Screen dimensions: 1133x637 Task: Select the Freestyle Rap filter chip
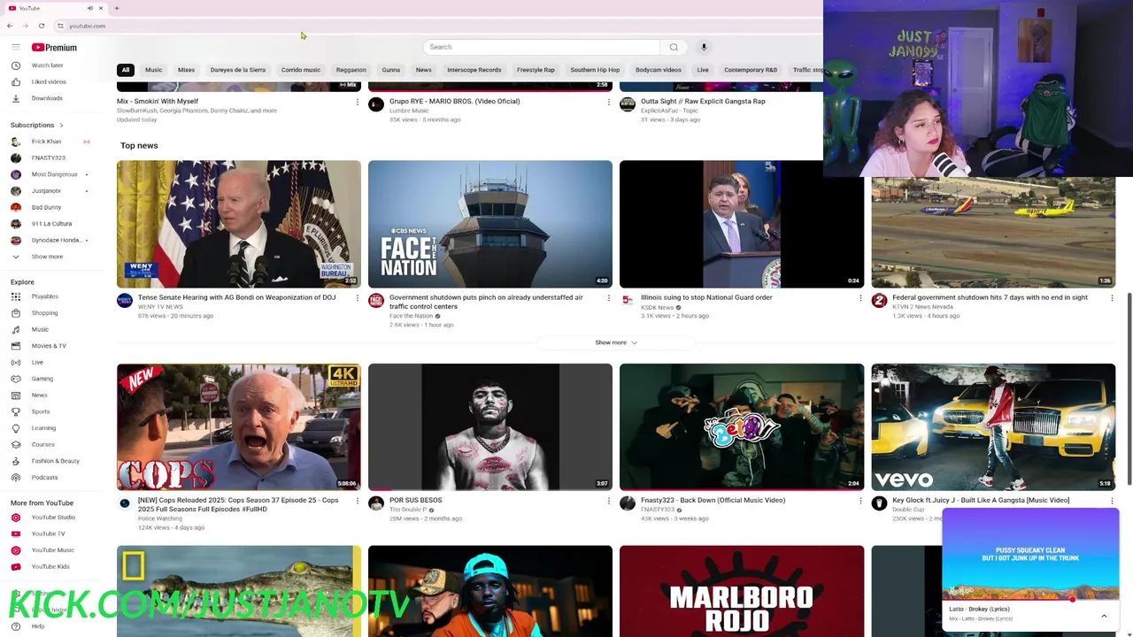(x=536, y=70)
